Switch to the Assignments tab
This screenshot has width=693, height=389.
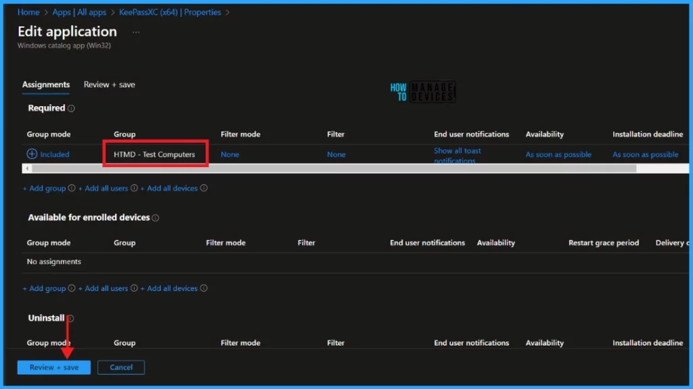pos(46,85)
